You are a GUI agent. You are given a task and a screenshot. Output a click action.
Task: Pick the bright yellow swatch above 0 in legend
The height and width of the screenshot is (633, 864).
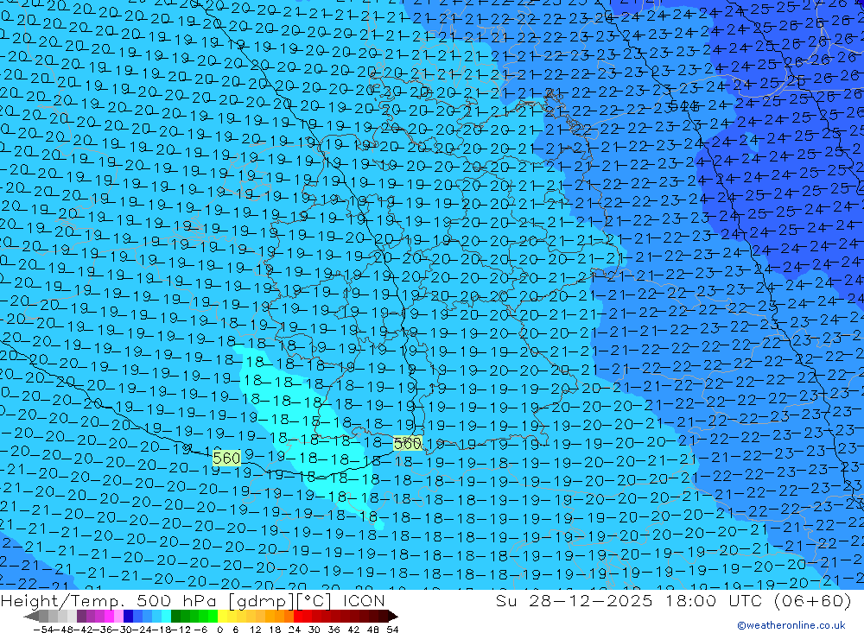click(223, 617)
